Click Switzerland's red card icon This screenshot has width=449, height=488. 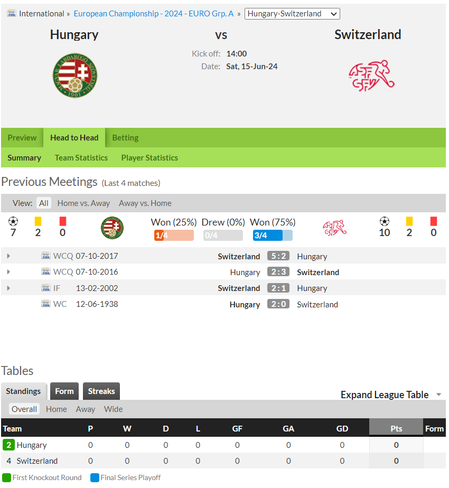[434, 221]
